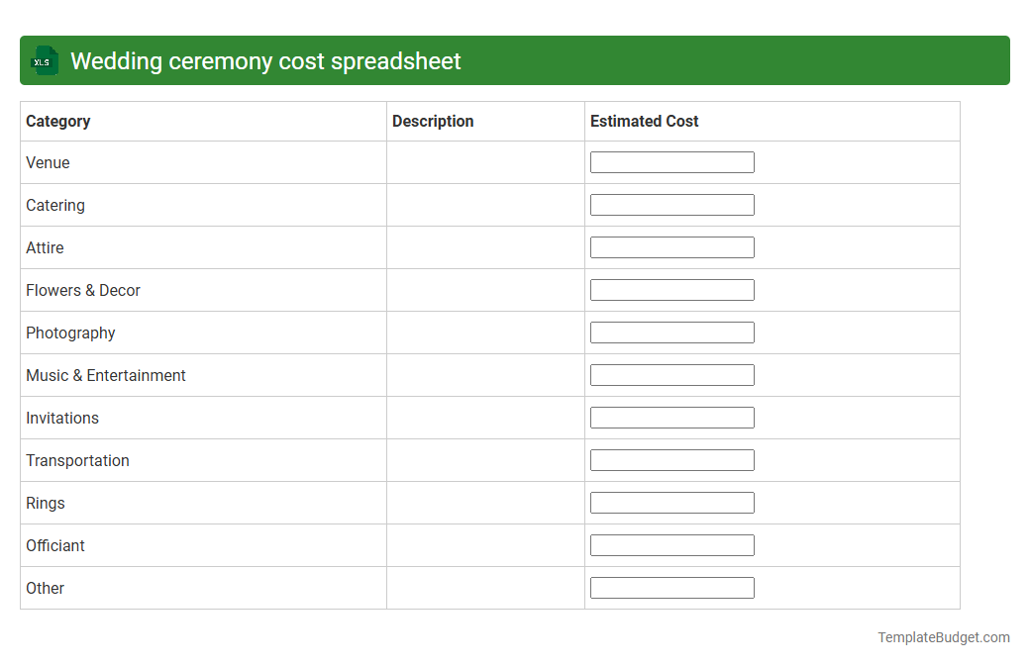Select the Category column header

click(58, 121)
